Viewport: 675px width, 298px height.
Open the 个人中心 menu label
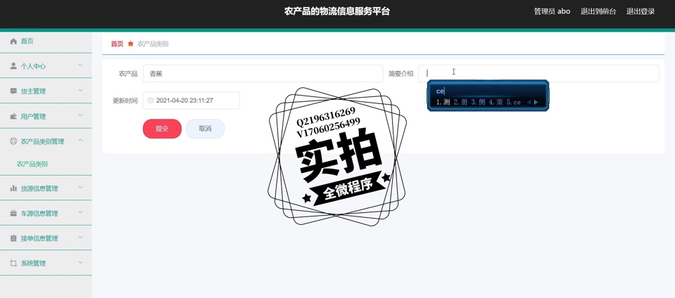pos(33,66)
